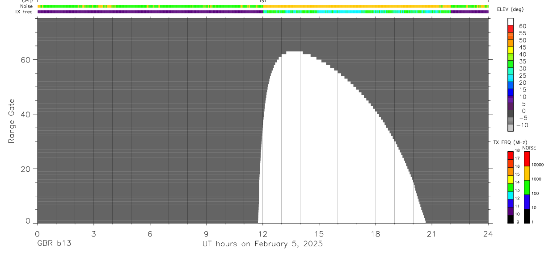Pick cyan TX FRQ swatch between 12 and 13
The width and height of the screenshot is (549, 253).
pos(511,195)
